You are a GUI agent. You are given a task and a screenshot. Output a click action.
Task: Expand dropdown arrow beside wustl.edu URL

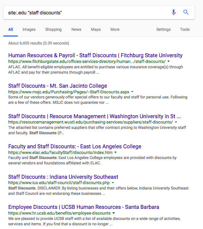pyautogui.click(x=176, y=122)
